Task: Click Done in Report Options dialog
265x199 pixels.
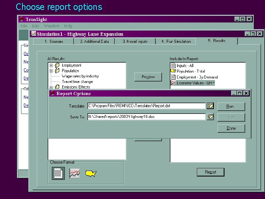Action: pyautogui.click(x=231, y=128)
